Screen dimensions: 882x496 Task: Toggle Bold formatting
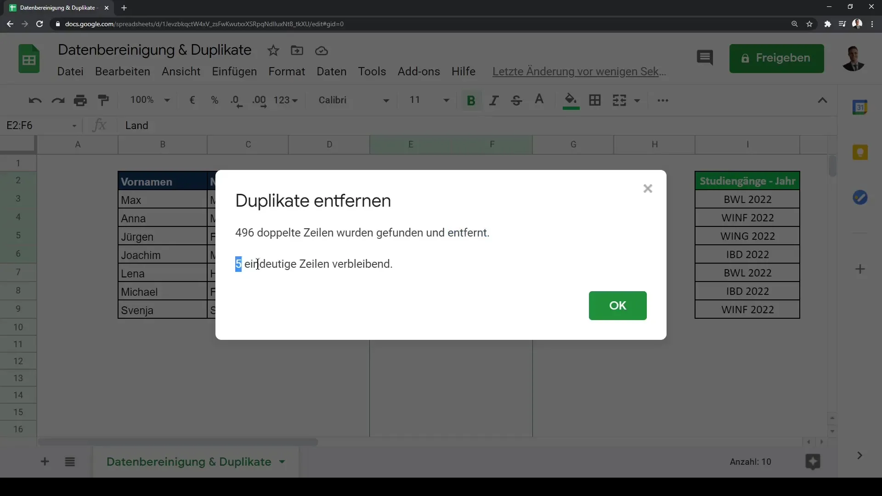[471, 100]
